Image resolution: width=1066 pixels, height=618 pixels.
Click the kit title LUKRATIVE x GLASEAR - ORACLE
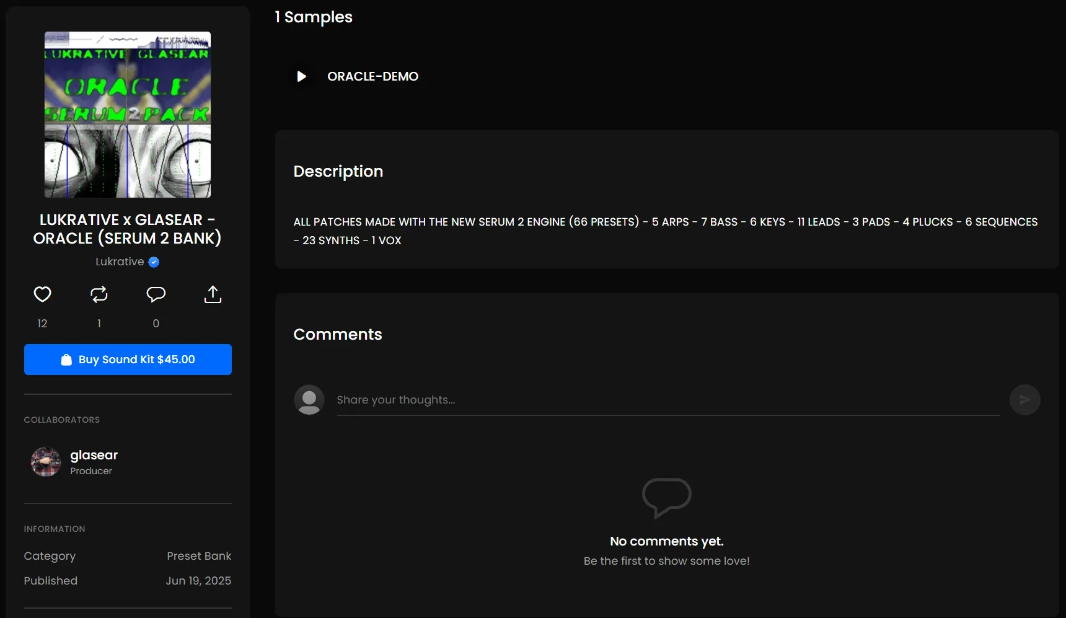[x=128, y=229]
